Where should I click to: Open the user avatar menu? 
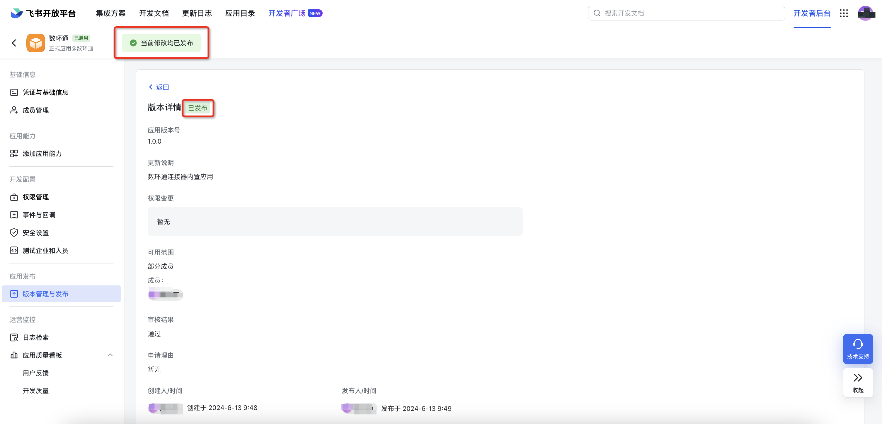pos(866,13)
